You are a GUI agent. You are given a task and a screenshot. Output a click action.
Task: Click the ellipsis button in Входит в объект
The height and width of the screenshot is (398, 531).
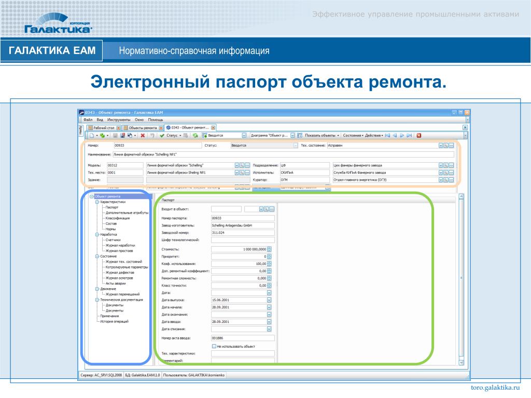tap(272, 209)
